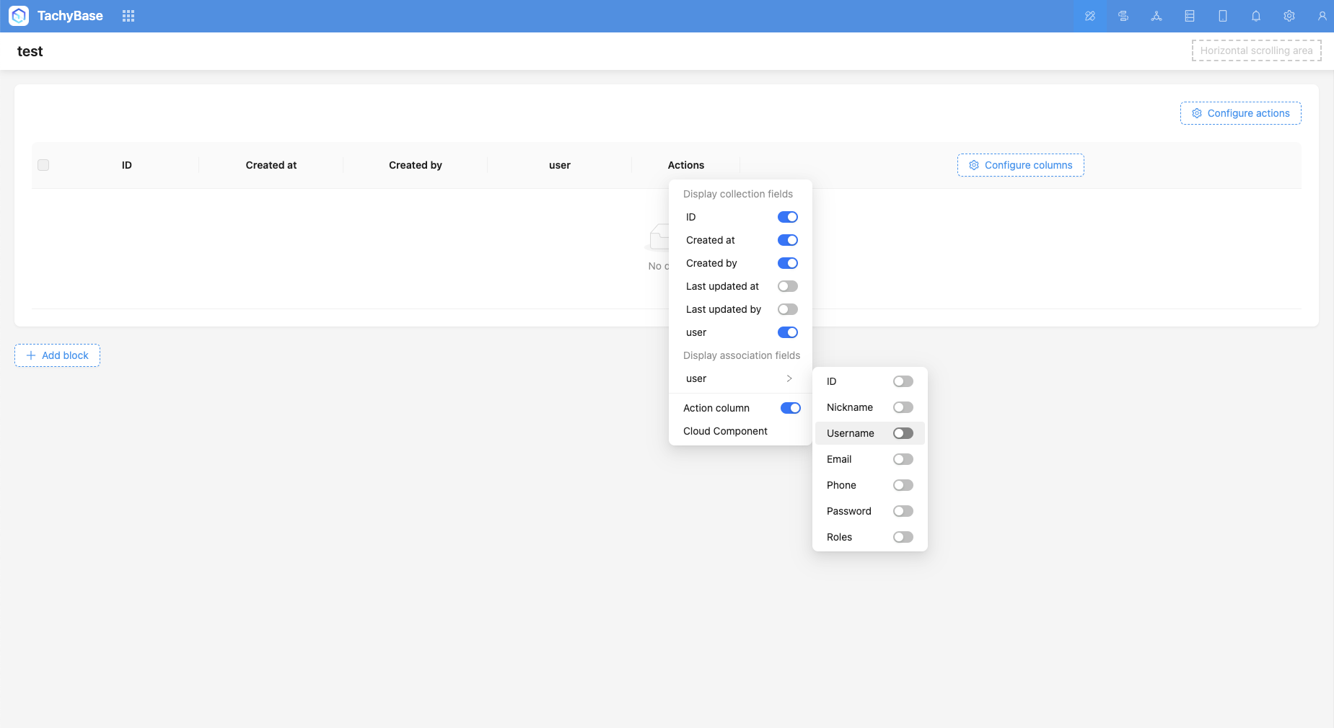Open the cluster nodes icon in top bar
1334x728 pixels.
[1157, 16]
